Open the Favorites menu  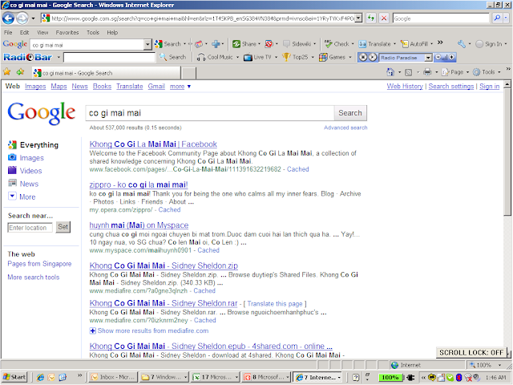(67, 32)
